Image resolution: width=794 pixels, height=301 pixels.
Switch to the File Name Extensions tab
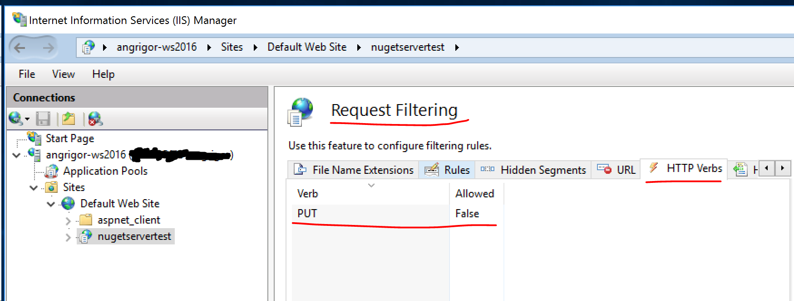coord(354,170)
